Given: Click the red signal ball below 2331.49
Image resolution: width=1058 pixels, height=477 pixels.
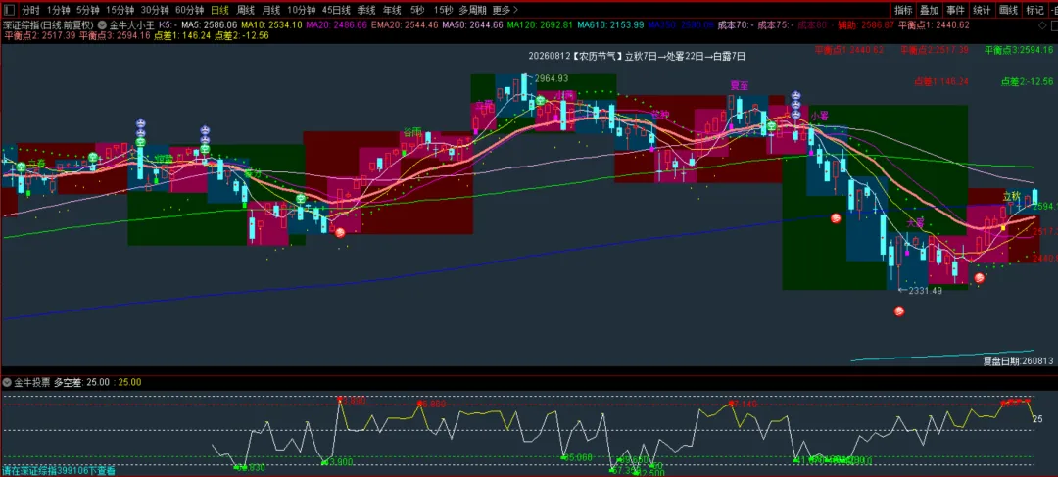Looking at the screenshot, I should tap(898, 311).
